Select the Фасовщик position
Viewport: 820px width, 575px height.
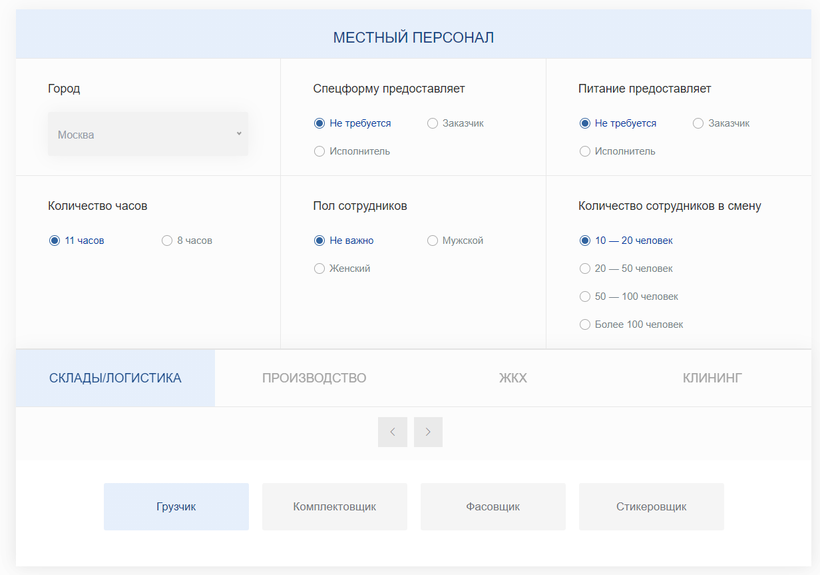(x=493, y=506)
